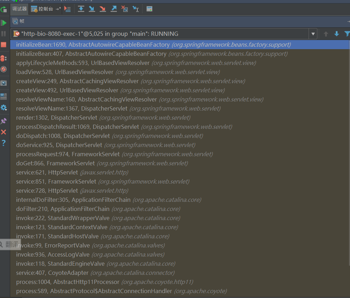350x298 pixels.
Task: Click Show Execution Point icon
Action: [x=67, y=9]
